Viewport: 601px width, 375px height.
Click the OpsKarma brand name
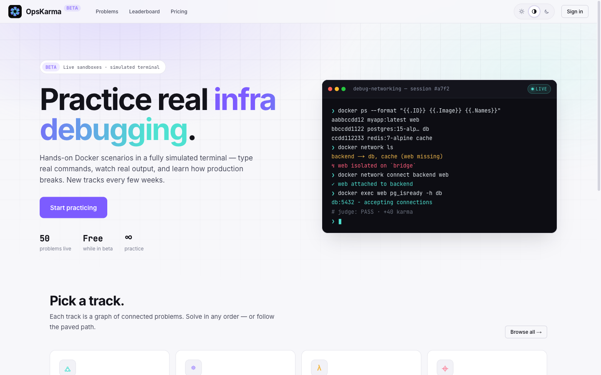tap(43, 12)
